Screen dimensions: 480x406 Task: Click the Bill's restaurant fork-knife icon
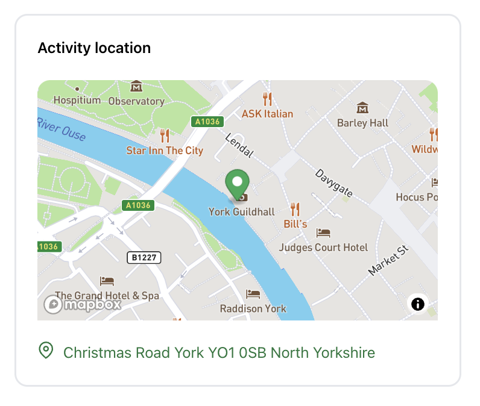tap(295, 209)
